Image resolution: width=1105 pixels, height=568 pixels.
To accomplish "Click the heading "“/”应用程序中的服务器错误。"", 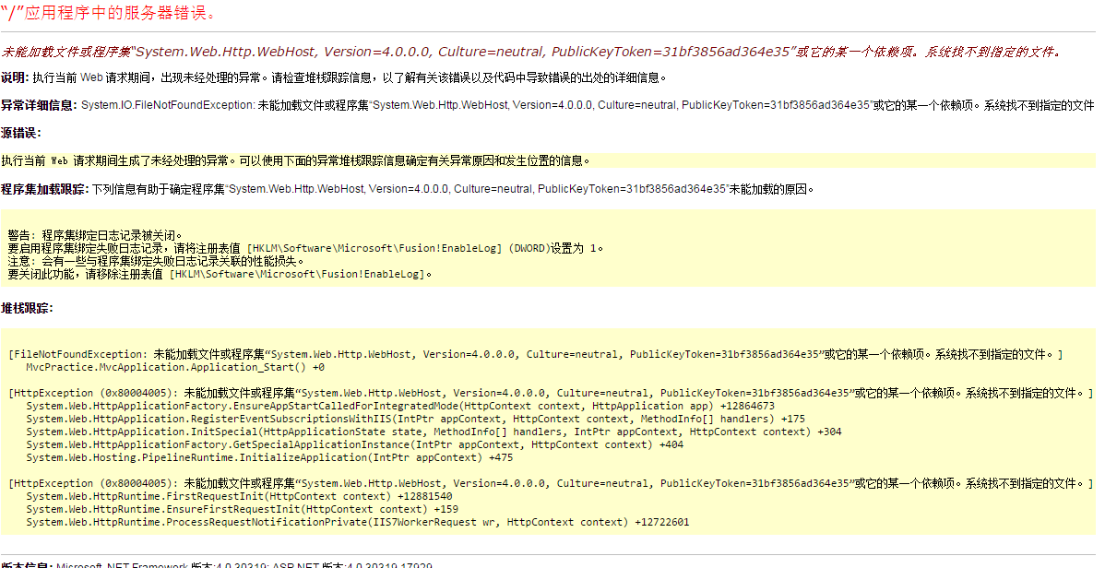I will (109, 14).
